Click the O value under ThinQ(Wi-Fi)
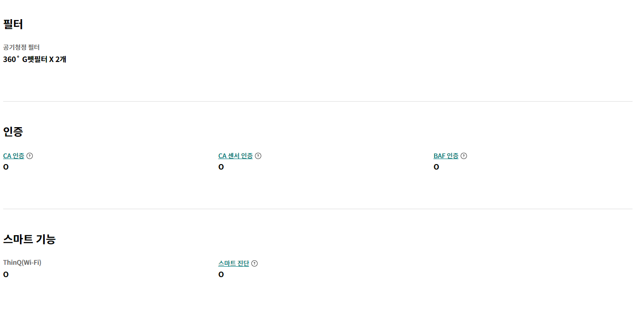Viewport: 638px width, 309px height. click(x=6, y=275)
